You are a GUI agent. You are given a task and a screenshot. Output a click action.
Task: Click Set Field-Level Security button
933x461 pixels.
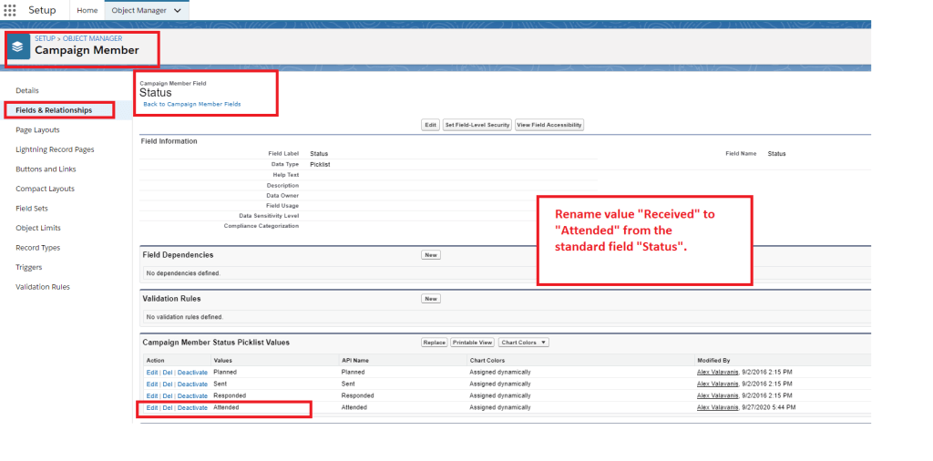tap(477, 125)
